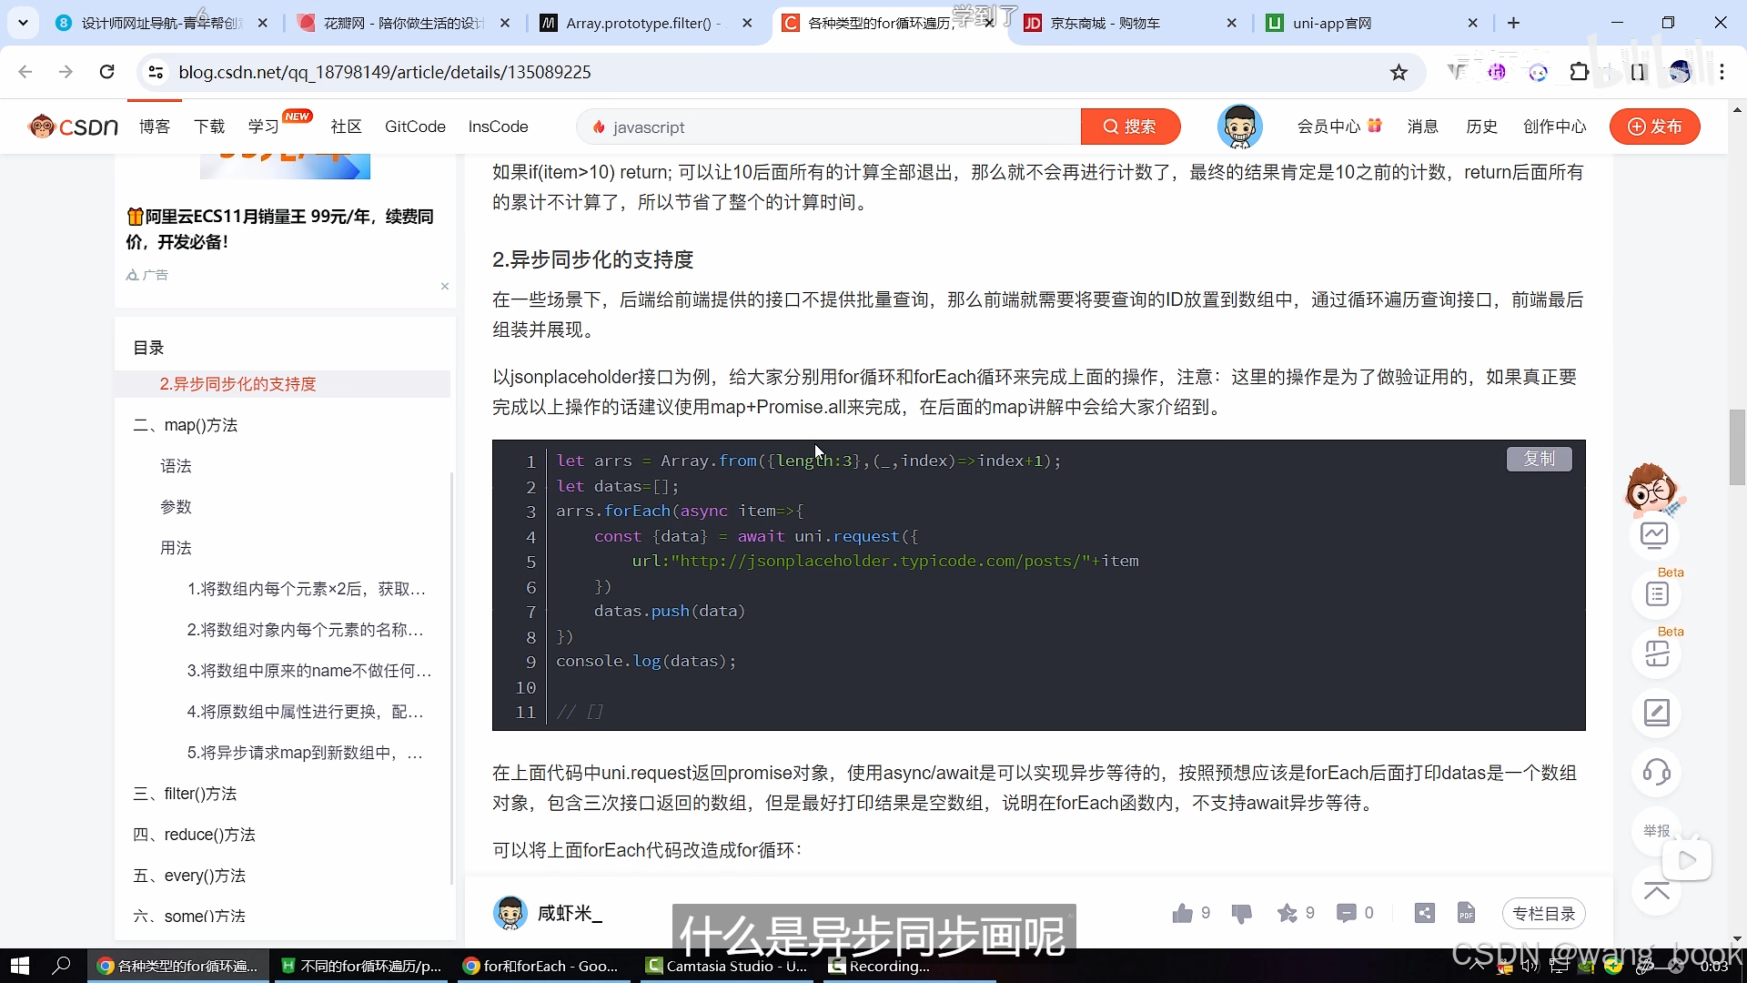Switch to the 花瓣网 tab
Image resolution: width=1747 pixels, height=983 pixels.
pyautogui.click(x=404, y=23)
